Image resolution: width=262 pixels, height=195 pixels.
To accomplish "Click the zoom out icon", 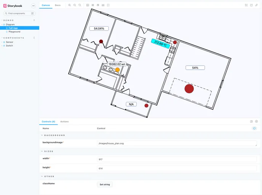I will pos(75,5).
